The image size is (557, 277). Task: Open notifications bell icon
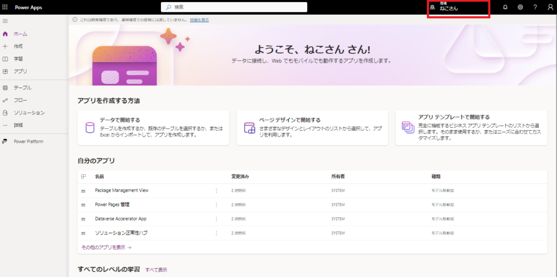[505, 7]
